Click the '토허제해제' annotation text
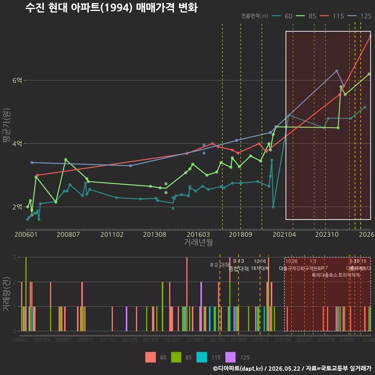The height and width of the screenshot is (375, 375). point(349,275)
